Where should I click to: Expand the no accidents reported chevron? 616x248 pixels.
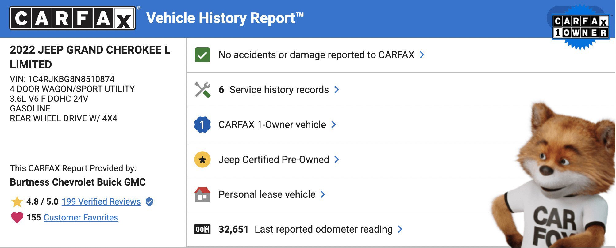tap(422, 55)
